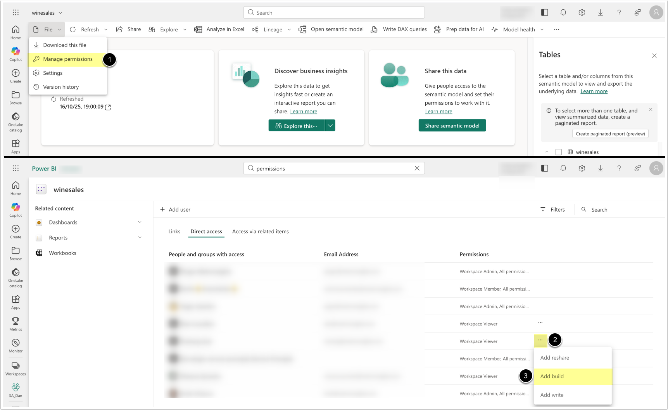Click Create paginated report (preview)
Screen dimensions: 668x410
coord(610,134)
